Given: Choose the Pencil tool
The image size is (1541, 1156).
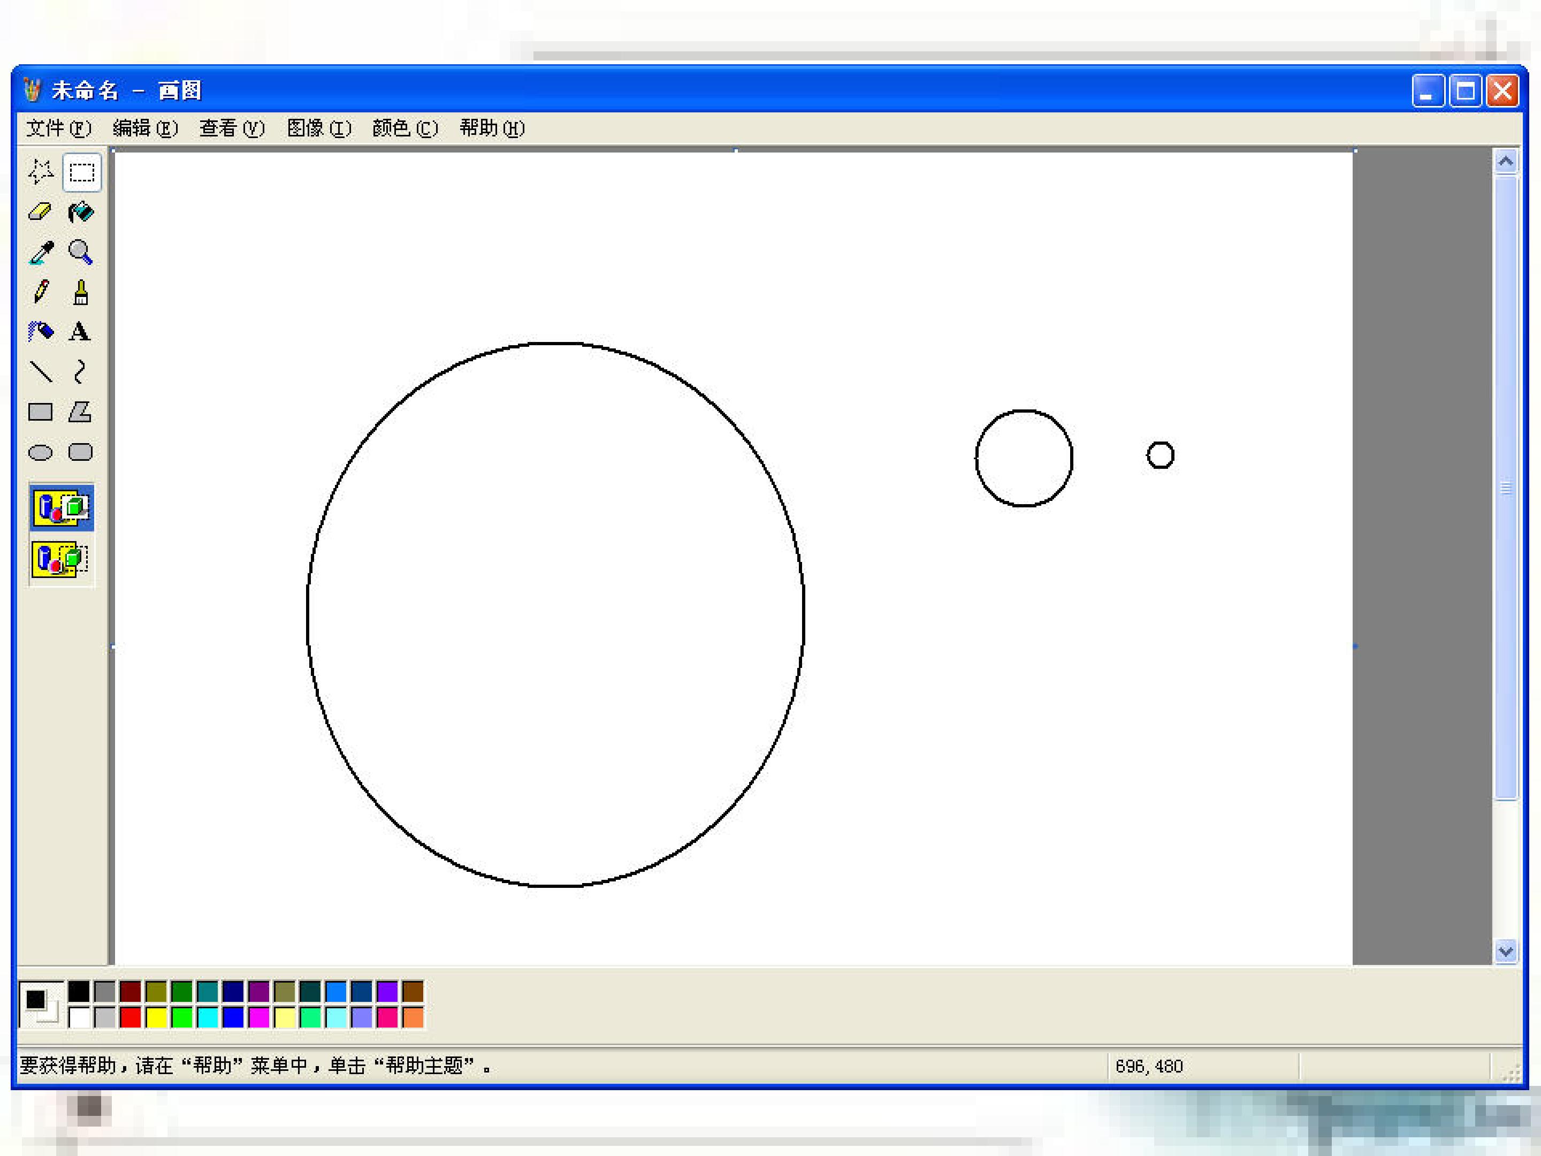Looking at the screenshot, I should coord(41,292).
